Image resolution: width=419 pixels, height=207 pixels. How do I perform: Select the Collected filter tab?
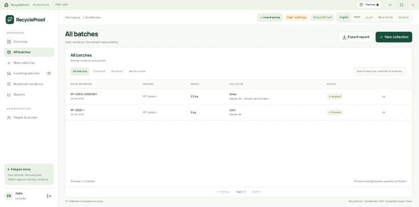pos(99,71)
